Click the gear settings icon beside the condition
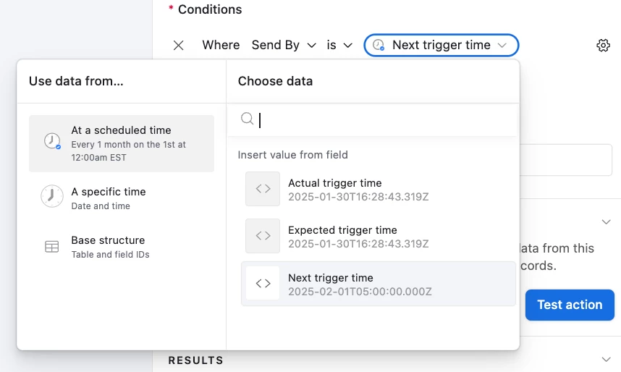This screenshot has height=372, width=621. pos(603,45)
